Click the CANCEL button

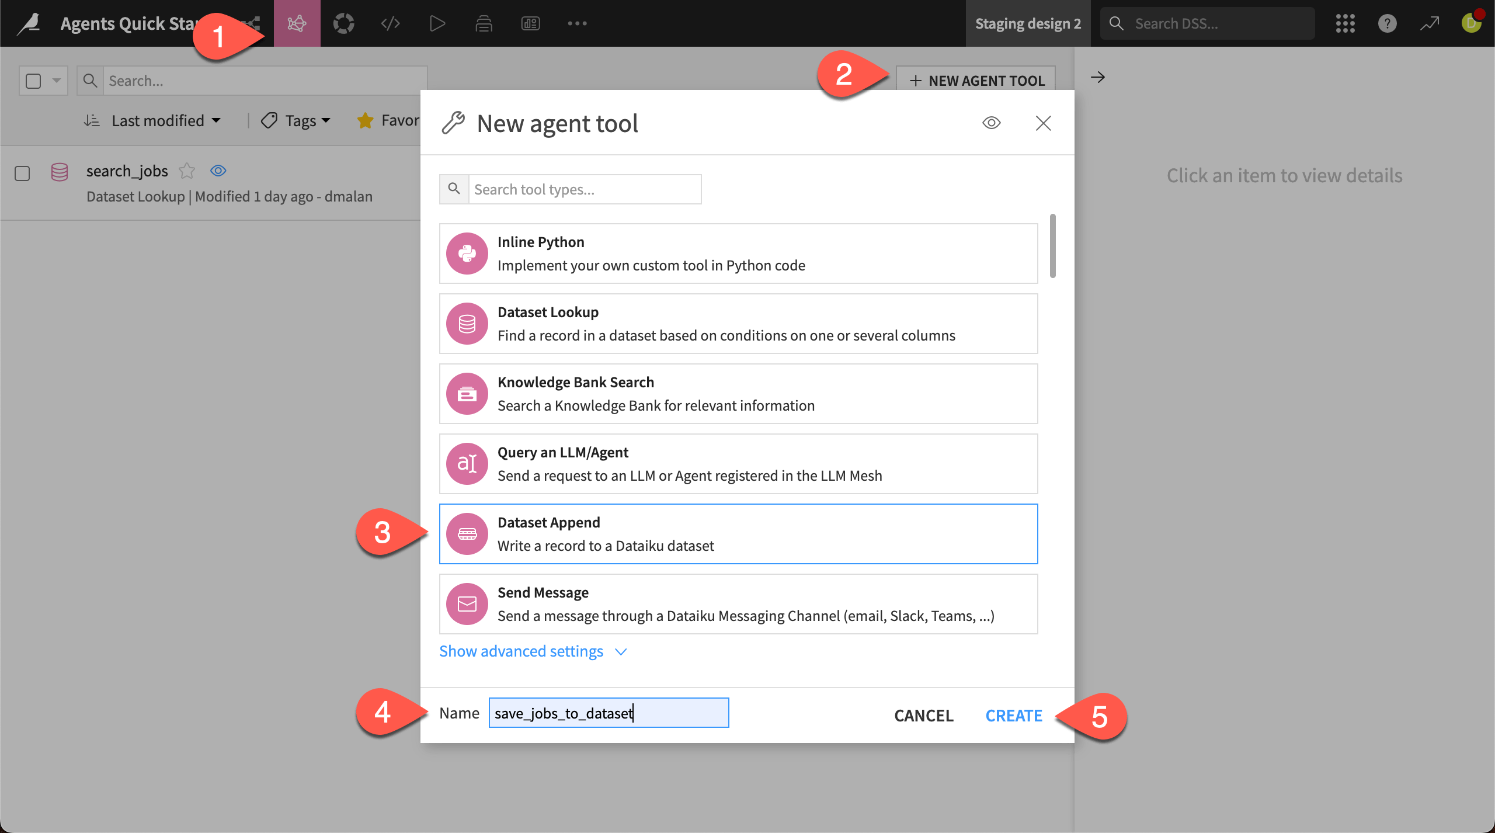pos(923,715)
